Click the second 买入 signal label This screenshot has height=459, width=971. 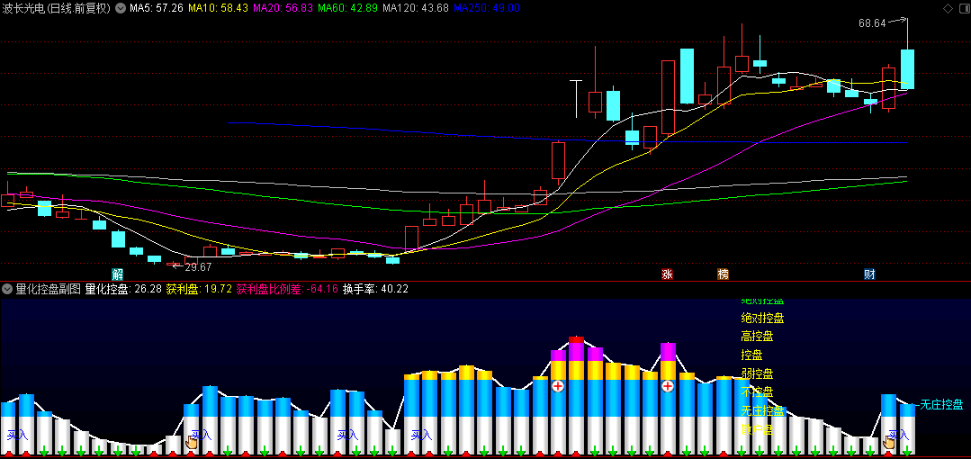201,435
